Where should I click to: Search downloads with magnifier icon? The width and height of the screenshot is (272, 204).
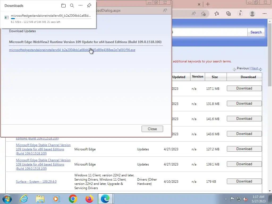click(x=72, y=6)
